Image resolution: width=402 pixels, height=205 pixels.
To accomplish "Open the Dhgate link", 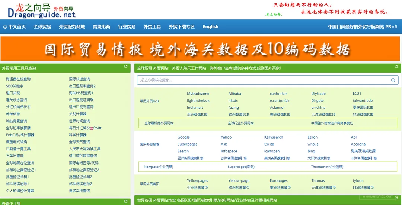I will pyautogui.click(x=318, y=101).
